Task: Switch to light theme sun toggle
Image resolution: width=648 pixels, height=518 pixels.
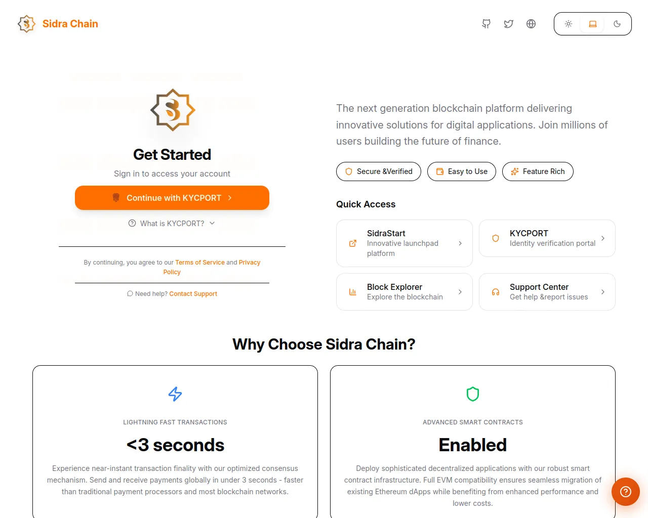Action: pos(569,24)
